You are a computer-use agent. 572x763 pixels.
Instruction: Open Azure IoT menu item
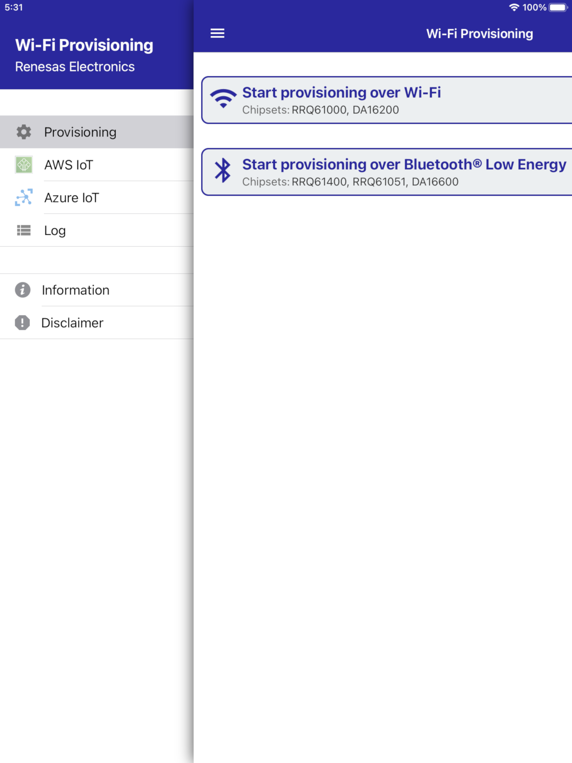tap(97, 197)
